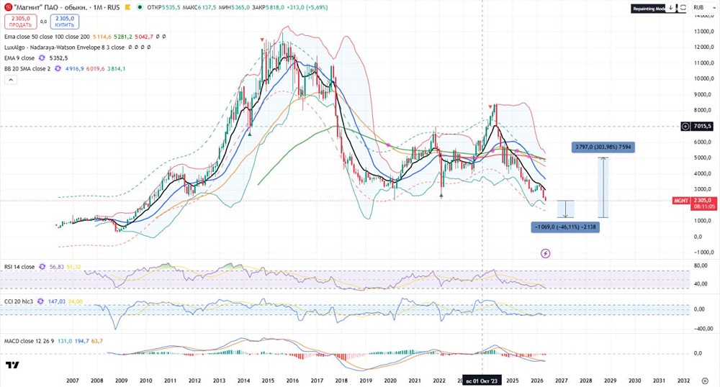The height and width of the screenshot is (387, 720).
Task: Click the 2015 year on the time axis
Action: 268,381
